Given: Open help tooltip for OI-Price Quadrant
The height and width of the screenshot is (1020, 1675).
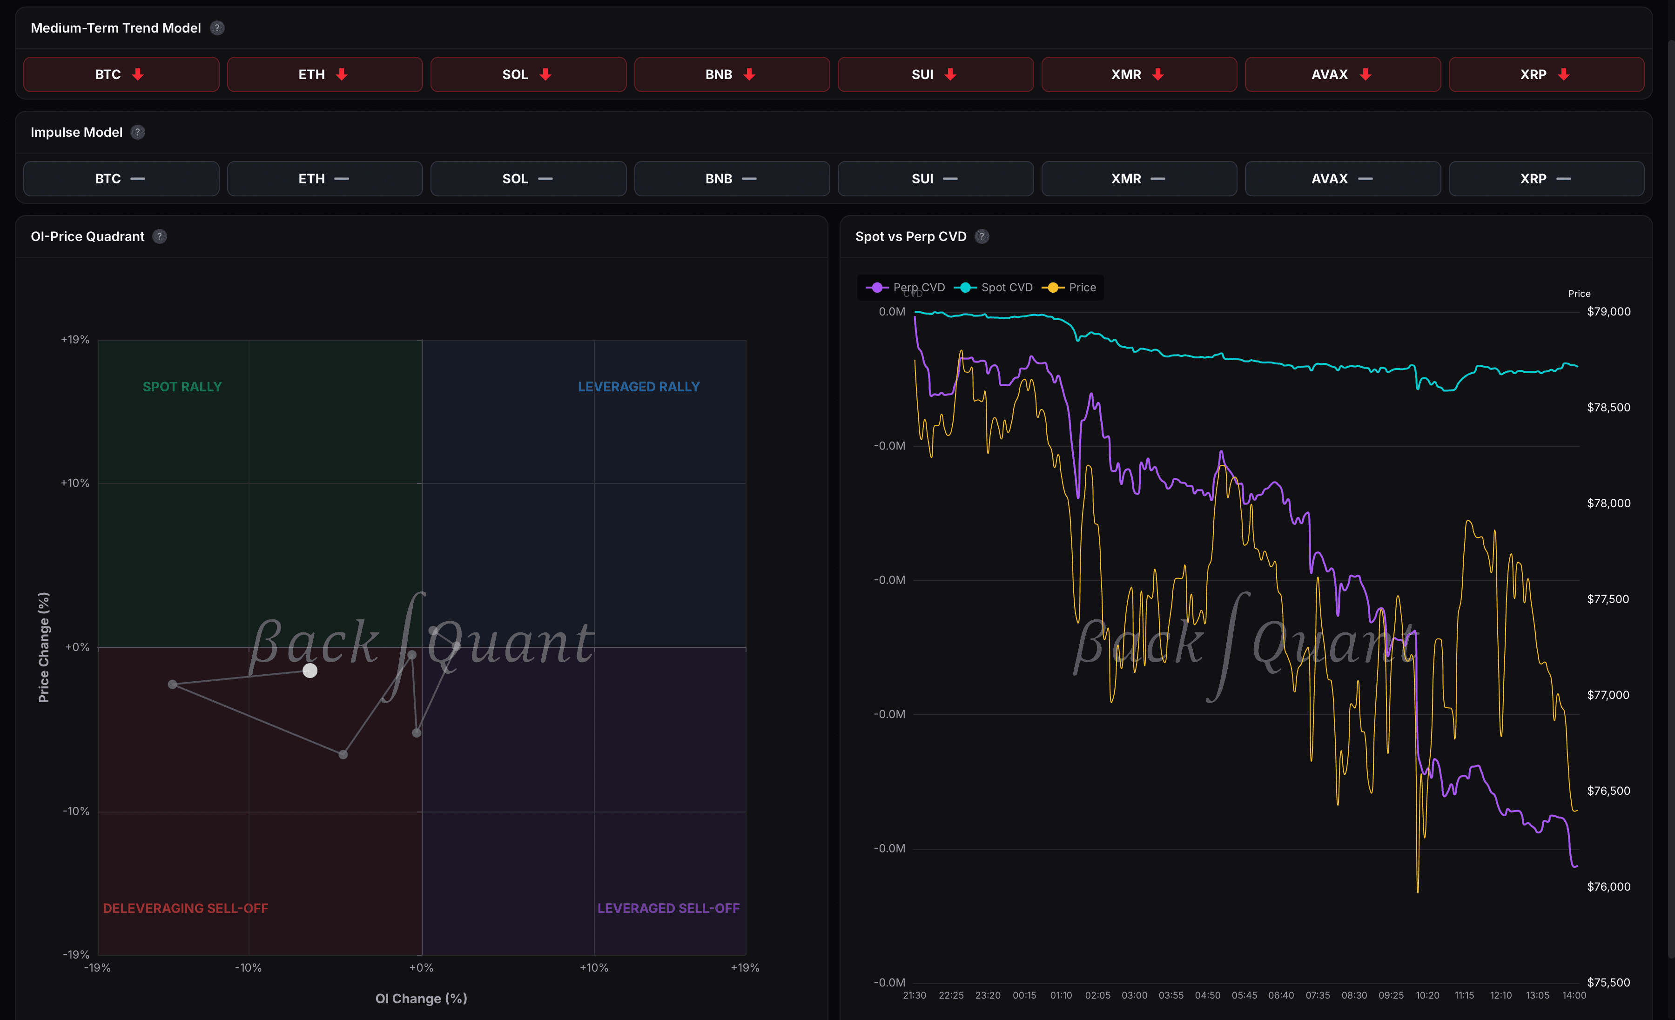Looking at the screenshot, I should 159,236.
